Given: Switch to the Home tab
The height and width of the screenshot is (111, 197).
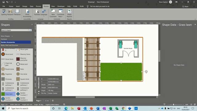Looking at the screenshot, I should [11, 6].
